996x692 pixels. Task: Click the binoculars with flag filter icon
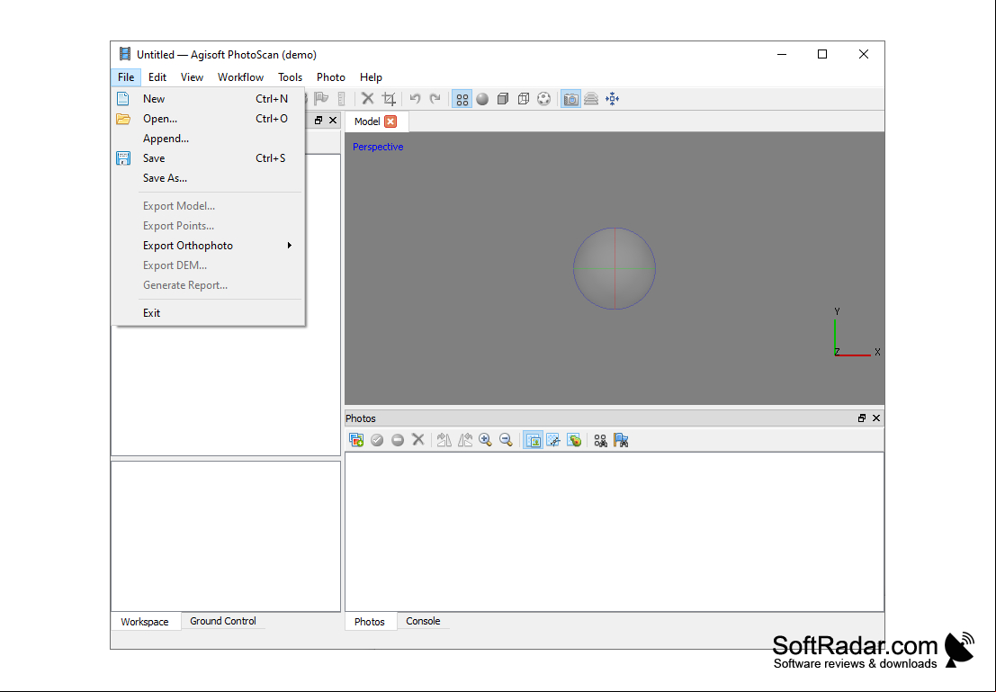621,440
